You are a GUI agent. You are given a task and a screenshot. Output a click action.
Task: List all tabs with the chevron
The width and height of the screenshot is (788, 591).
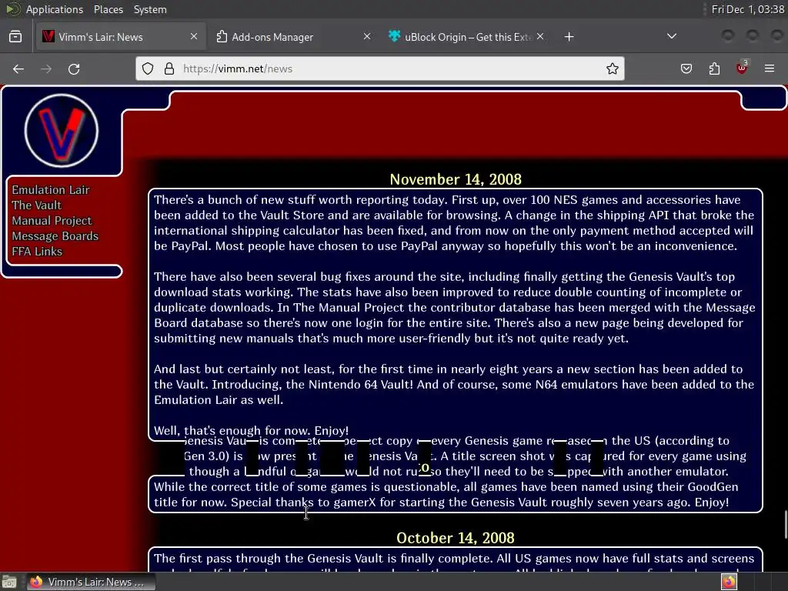[671, 36]
